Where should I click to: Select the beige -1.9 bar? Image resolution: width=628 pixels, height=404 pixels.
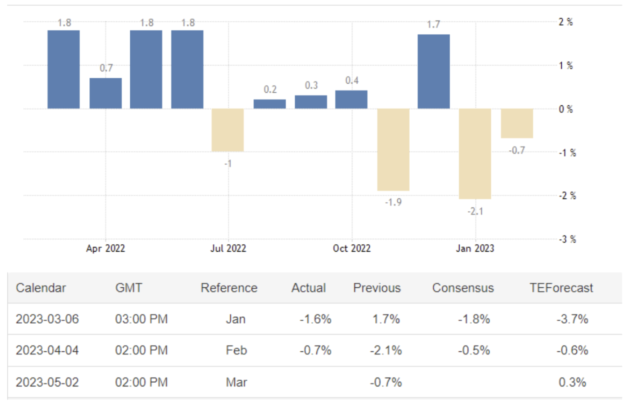click(x=393, y=149)
